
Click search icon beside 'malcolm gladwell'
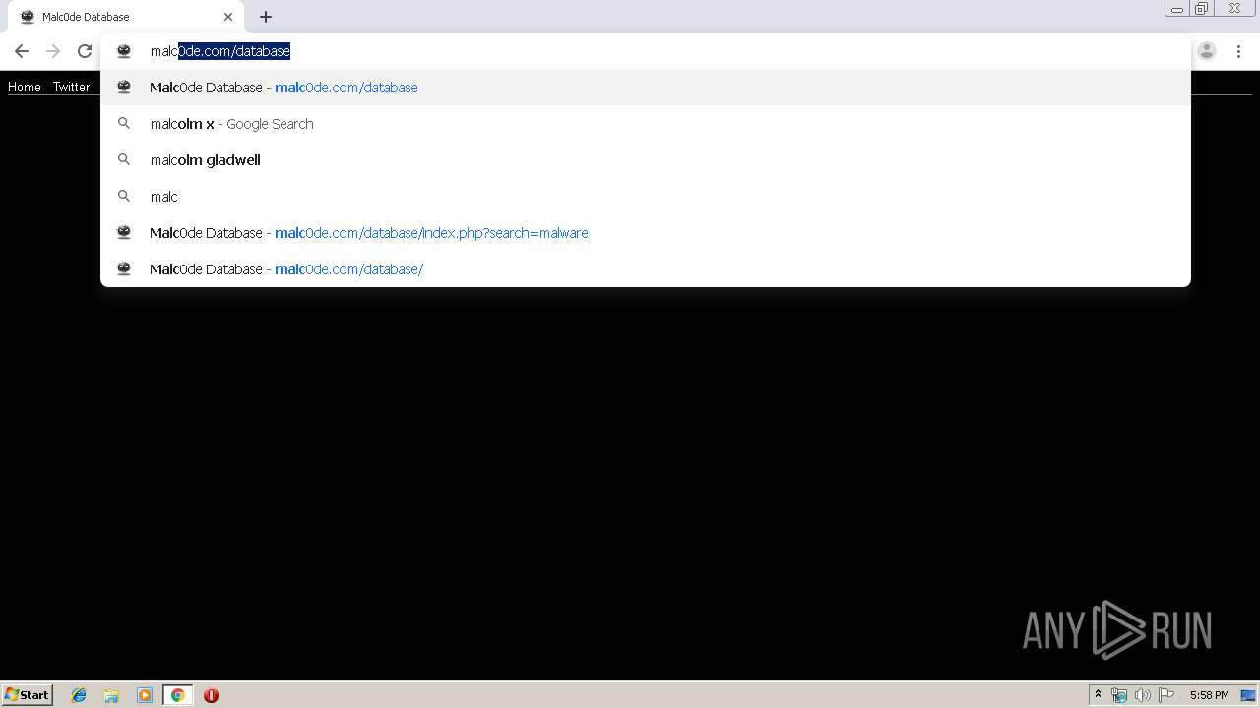(124, 159)
